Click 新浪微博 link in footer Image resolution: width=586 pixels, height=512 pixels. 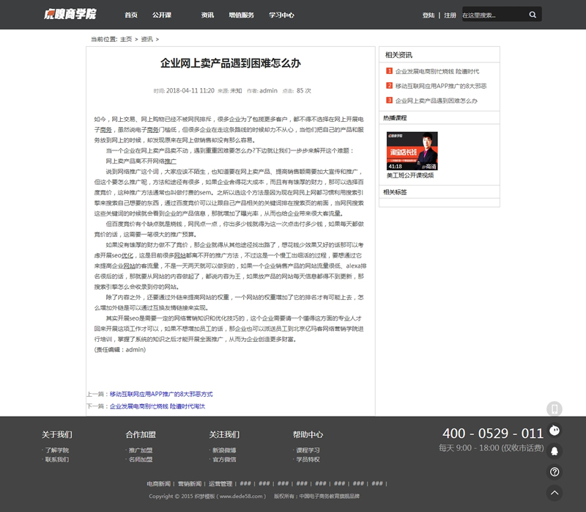tap(223, 450)
